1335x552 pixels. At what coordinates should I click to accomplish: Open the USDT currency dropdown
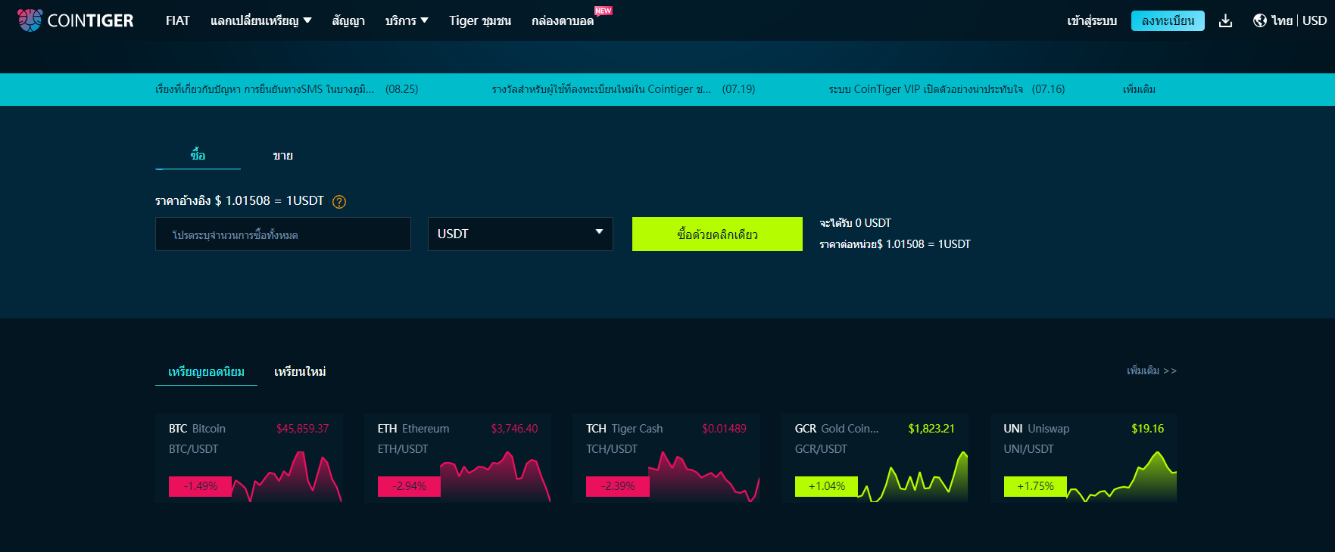pyautogui.click(x=520, y=234)
